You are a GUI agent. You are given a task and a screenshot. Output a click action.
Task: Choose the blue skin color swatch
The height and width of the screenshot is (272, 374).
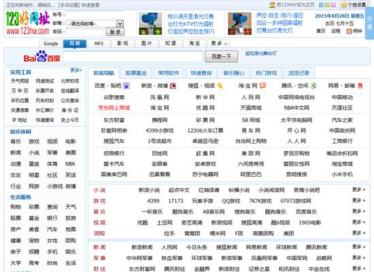click(321, 5)
